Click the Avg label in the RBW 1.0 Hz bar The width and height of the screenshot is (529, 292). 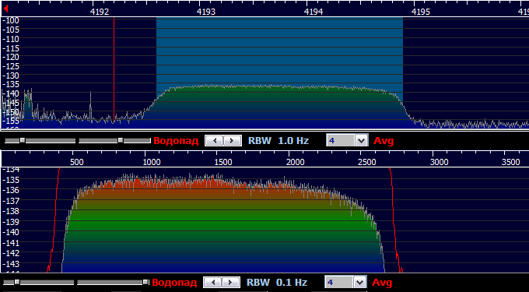click(x=384, y=141)
